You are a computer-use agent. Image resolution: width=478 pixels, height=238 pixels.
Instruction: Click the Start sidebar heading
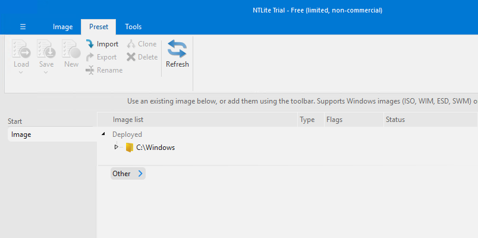15,121
